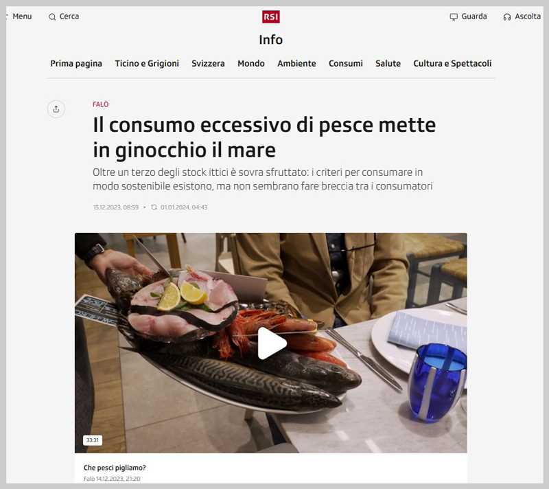Open the Ticino e Grigioni section

pos(147,63)
